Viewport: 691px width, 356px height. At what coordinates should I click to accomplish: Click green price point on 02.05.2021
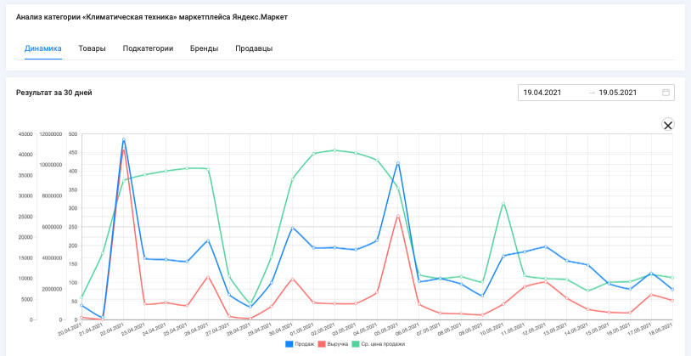click(334, 150)
